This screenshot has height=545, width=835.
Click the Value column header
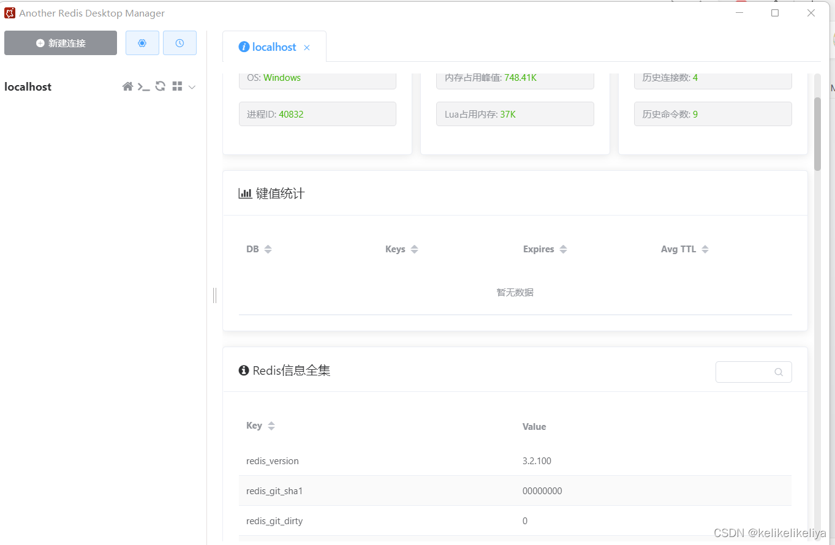(x=534, y=426)
